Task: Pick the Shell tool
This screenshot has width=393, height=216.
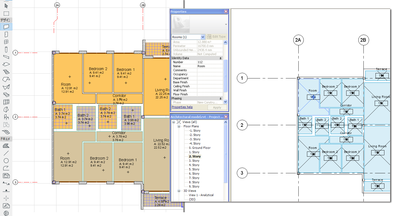Action: click(6, 87)
